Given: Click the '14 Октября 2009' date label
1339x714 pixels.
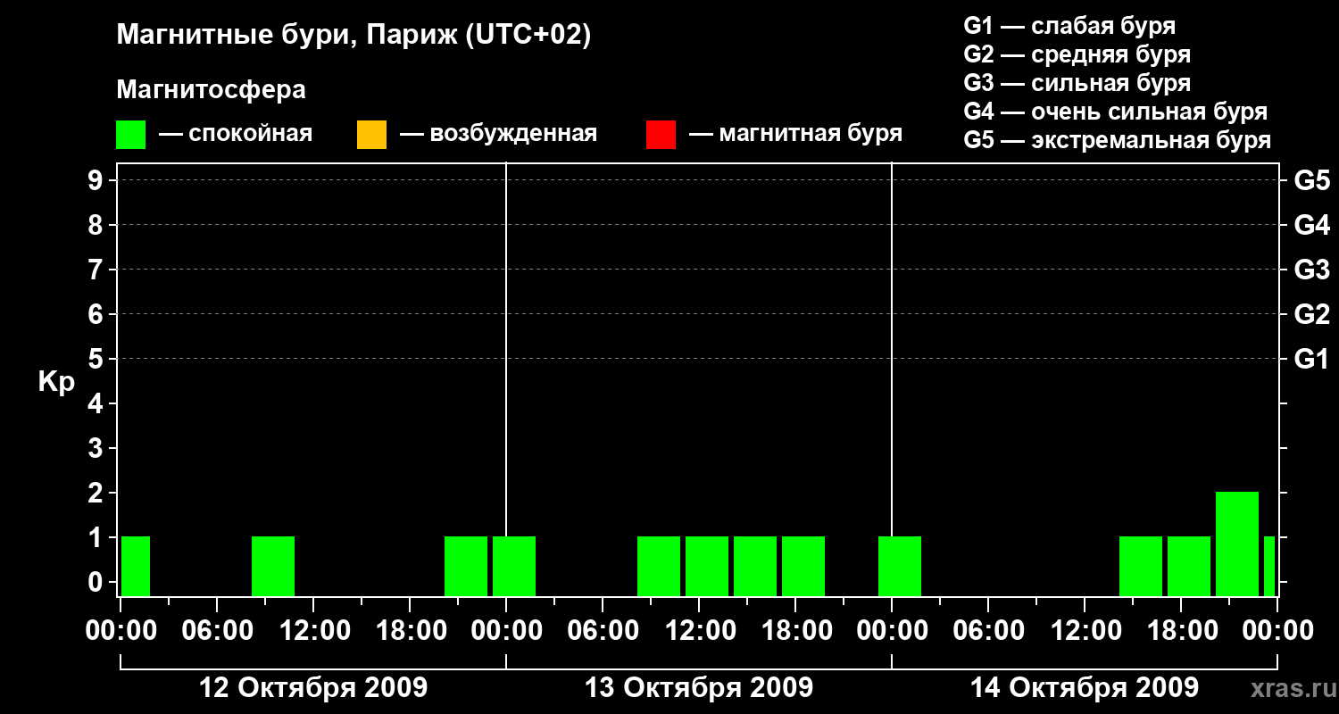Looking at the screenshot, I should 1085,687.
